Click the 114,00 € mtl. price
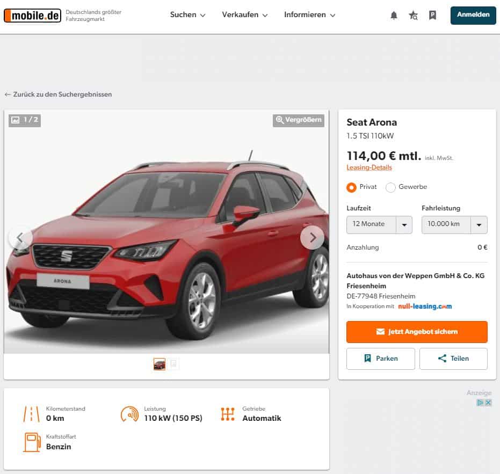This screenshot has width=500, height=474. (384, 156)
